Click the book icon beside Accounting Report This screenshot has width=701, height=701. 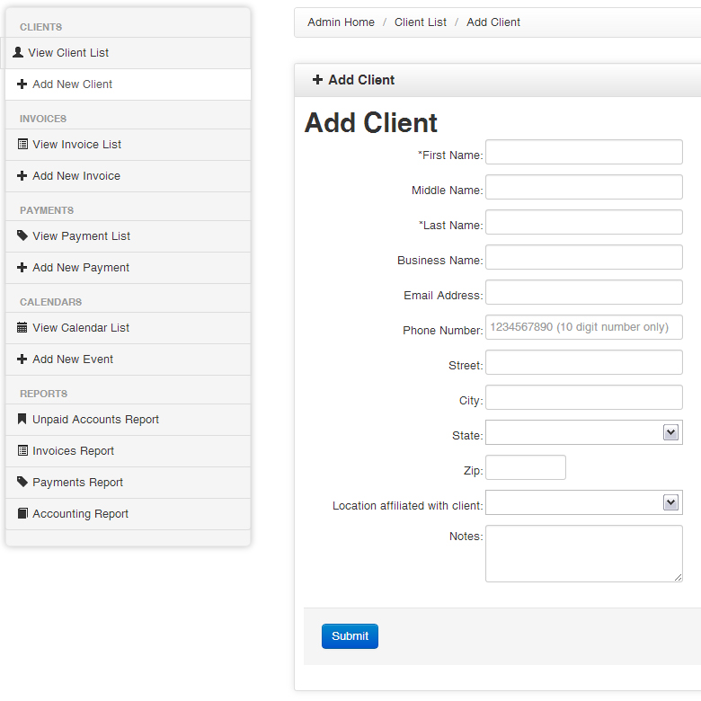point(22,514)
